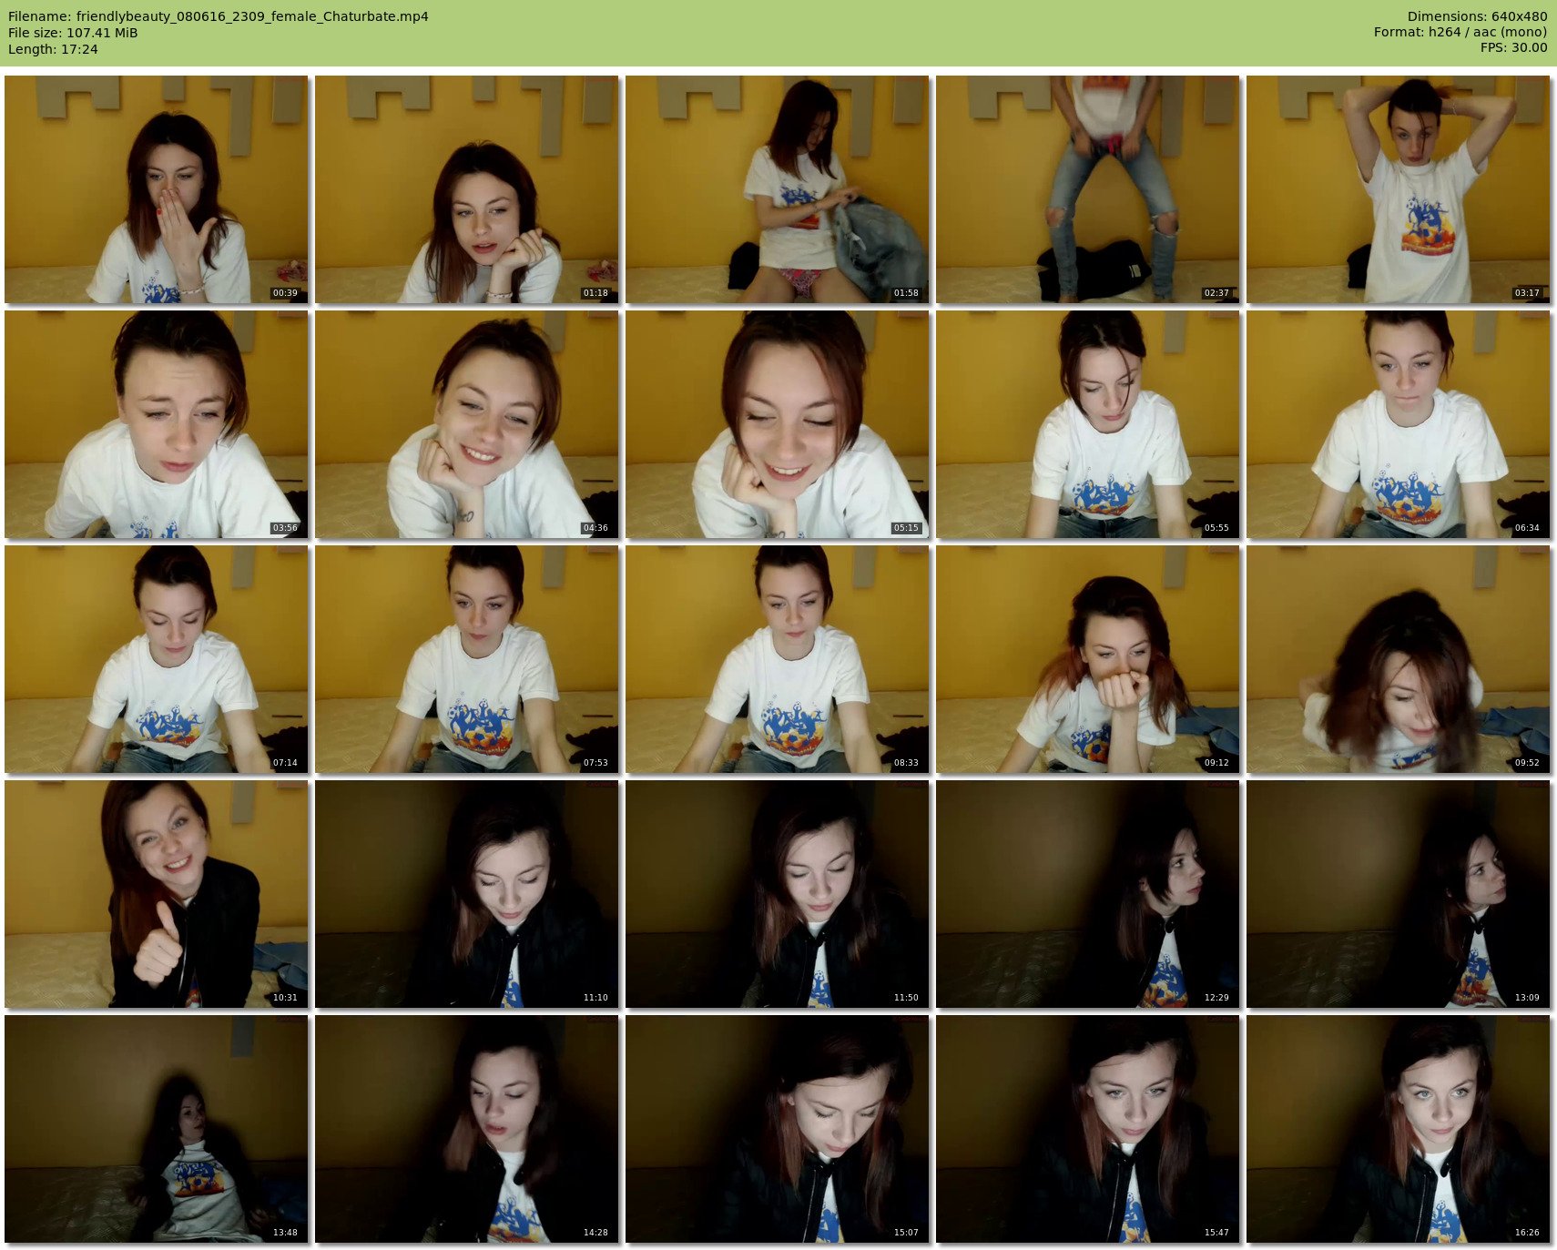The height and width of the screenshot is (1250, 1557).
Task: Click the thumbnail marked 05:55
Action: point(1088,424)
